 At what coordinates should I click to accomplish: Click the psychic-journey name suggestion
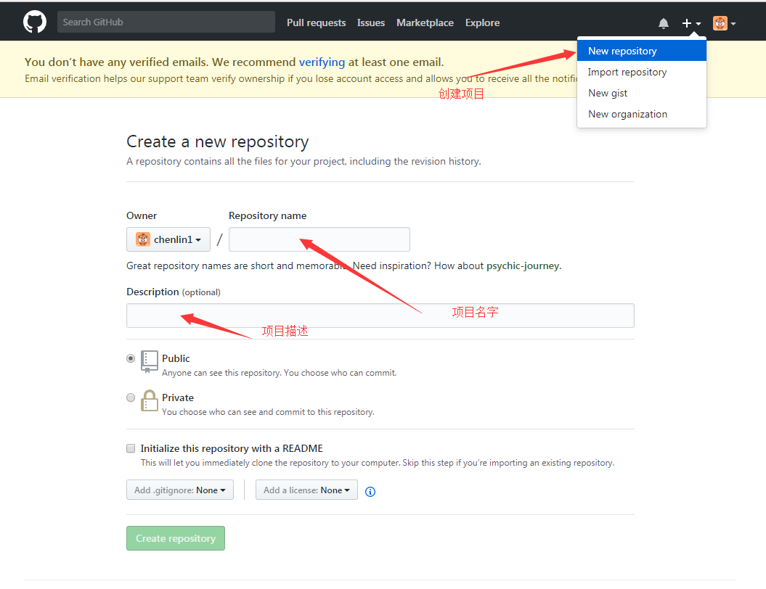pos(523,265)
